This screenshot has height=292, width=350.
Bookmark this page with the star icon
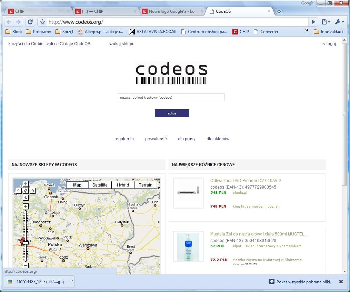(42, 22)
